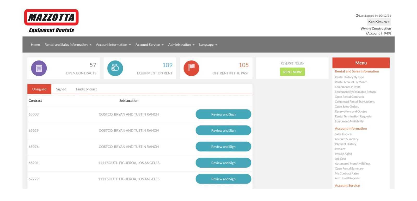The image size is (417, 201).
Task: Open Rental and Sales Information dropdown menu
Action: tap(68, 45)
